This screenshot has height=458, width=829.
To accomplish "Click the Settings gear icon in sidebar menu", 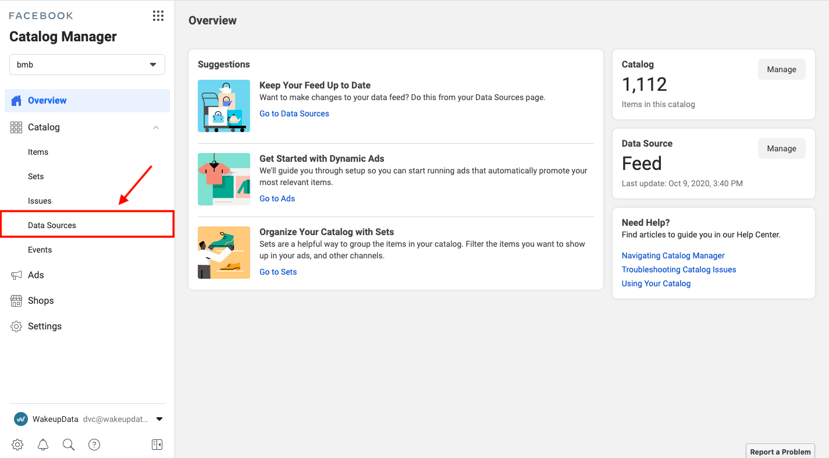I will [x=16, y=326].
